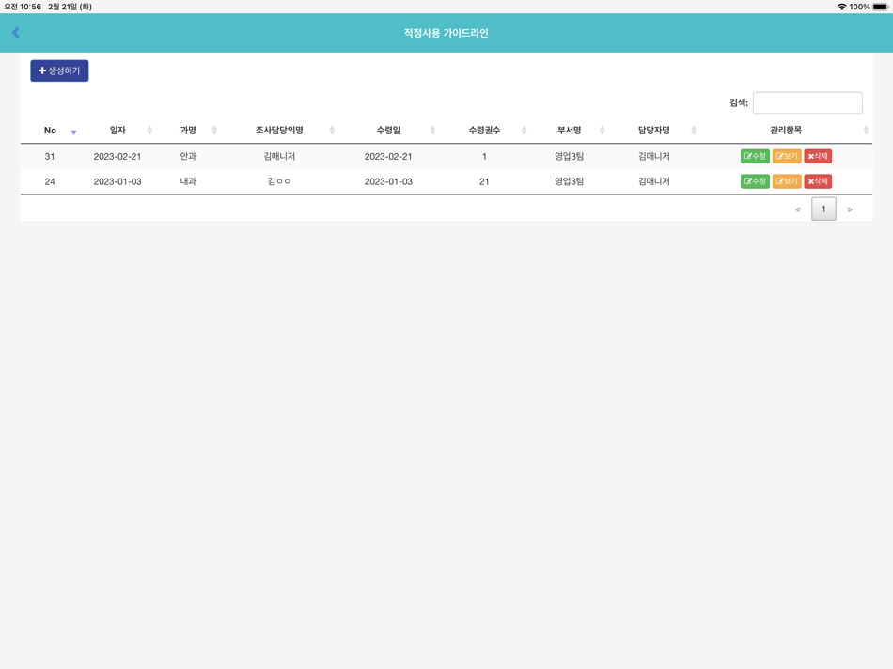View row 24 with 보기 button
The width and height of the screenshot is (893, 669).
point(787,181)
